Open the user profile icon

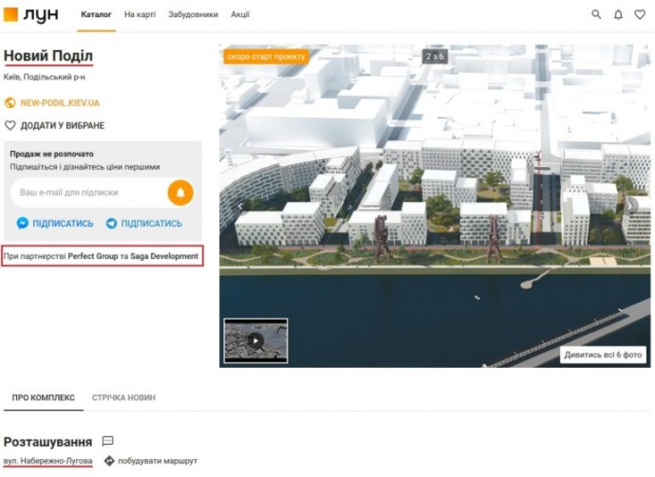pyautogui.click(x=641, y=15)
